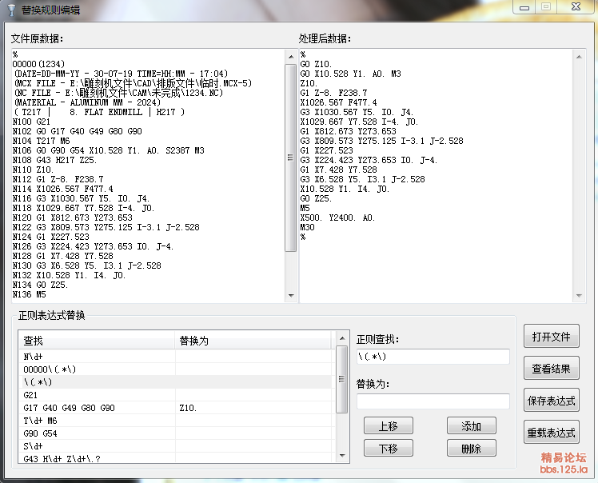The width and height of the screenshot is (598, 483).
Task: Select the G43 H\d+ Z\d+\.? rule row
Action: coord(177,459)
